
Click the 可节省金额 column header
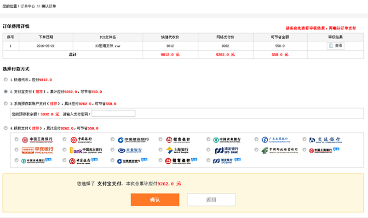coord(280,37)
